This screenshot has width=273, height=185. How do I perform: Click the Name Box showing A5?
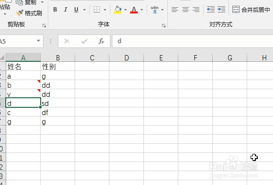[x=17, y=41]
